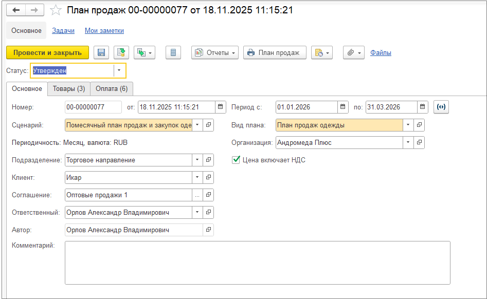
Task: Open the Автор item form icon
Action: click(208, 230)
